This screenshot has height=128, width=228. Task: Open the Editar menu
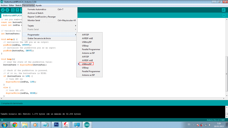11,6
